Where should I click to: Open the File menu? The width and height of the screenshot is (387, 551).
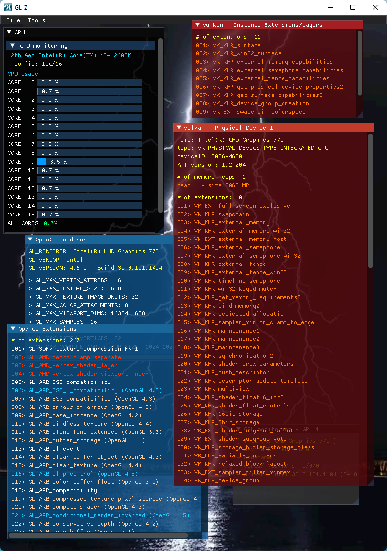click(13, 20)
